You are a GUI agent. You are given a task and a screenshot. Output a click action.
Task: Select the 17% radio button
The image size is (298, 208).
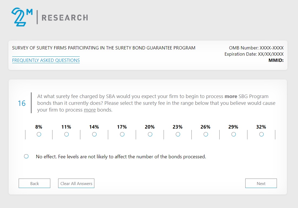[x=122, y=134]
